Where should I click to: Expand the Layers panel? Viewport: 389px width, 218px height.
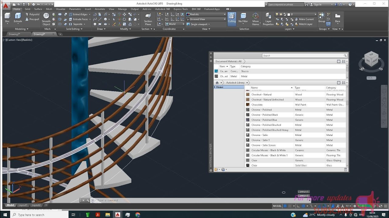[290, 29]
